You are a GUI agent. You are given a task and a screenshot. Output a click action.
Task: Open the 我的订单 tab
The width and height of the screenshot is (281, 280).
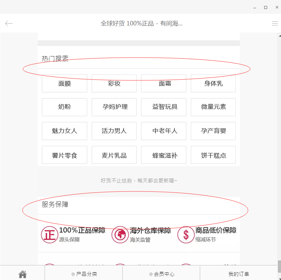pyautogui.click(x=239, y=274)
